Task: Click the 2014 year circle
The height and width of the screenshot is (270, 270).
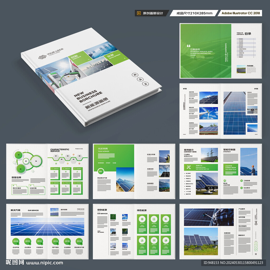Action: (x=55, y=241)
